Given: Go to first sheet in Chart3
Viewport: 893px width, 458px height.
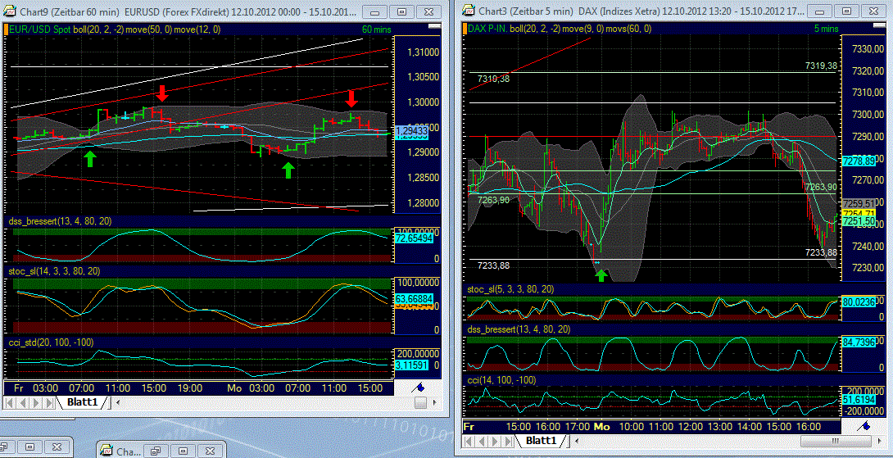Looking at the screenshot, I should click(469, 440).
